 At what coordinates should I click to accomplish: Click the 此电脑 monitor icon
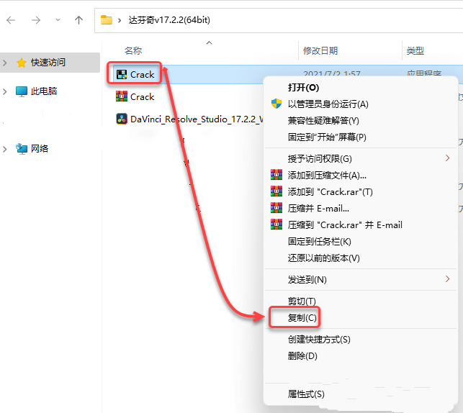tap(22, 91)
